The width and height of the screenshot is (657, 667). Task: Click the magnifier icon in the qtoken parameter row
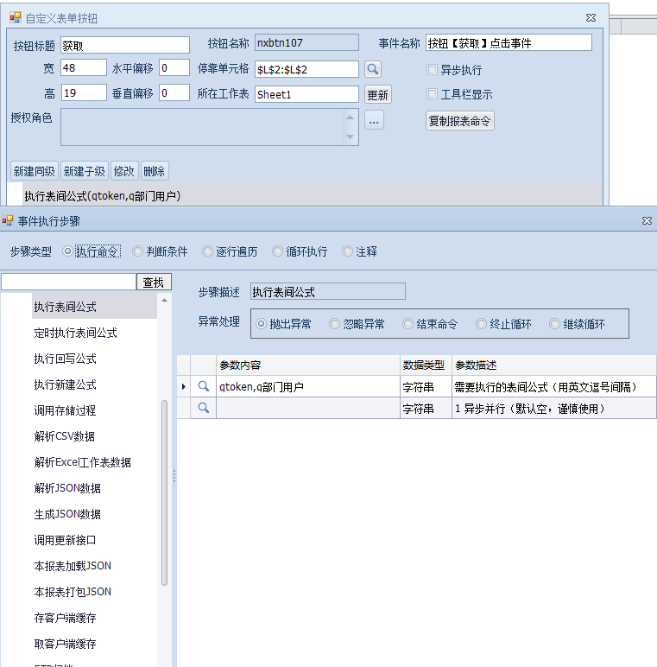204,387
